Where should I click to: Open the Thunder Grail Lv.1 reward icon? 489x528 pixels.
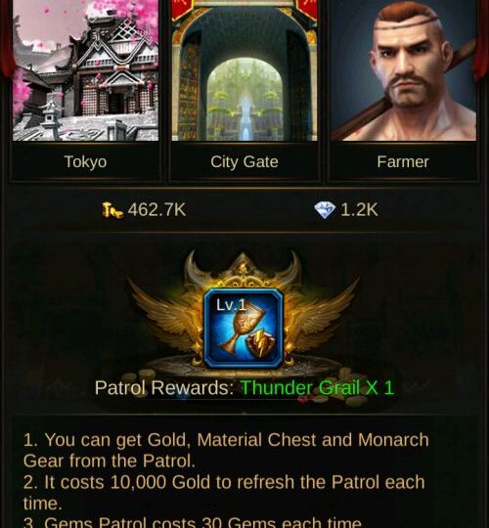point(244,329)
